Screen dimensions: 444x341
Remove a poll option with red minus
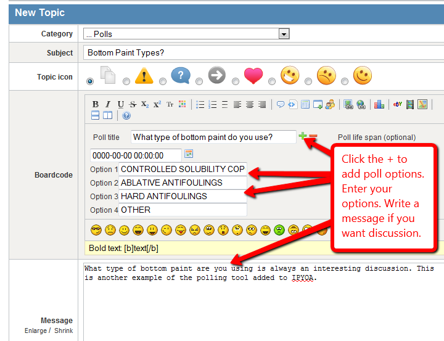(x=313, y=136)
